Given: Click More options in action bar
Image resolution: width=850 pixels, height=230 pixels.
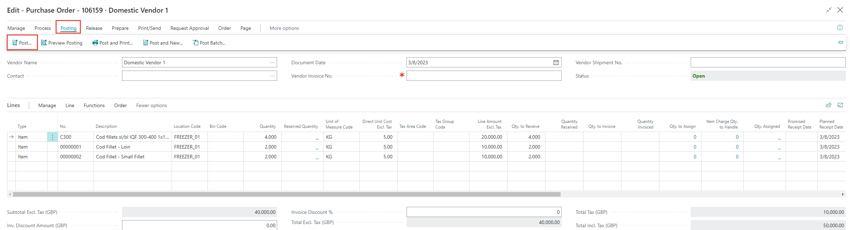Looking at the screenshot, I should pos(284,28).
